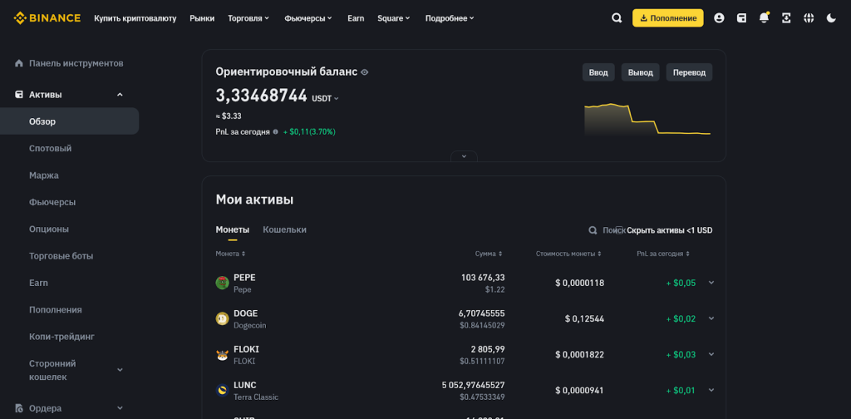Expand the PEPE row chevron
Viewport: 851px width, 419px height.
click(711, 283)
